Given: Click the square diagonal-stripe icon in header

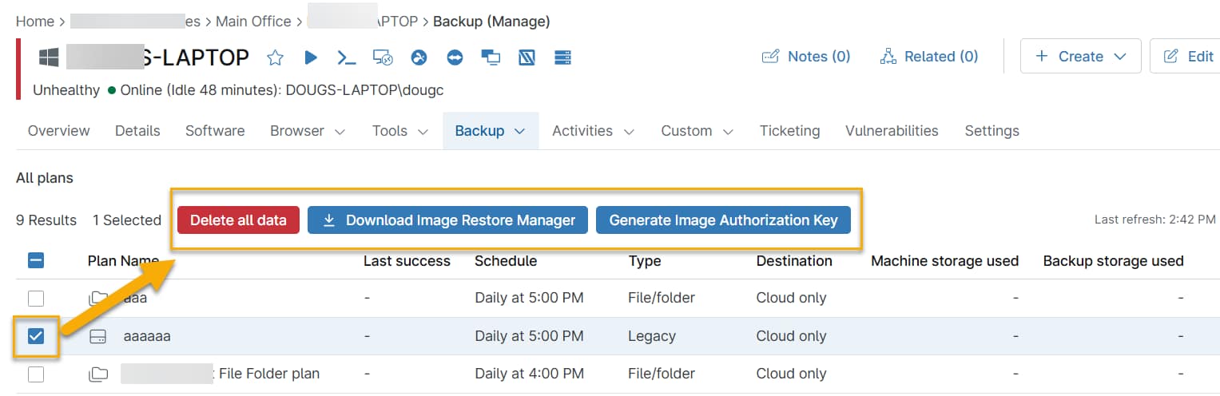Looking at the screenshot, I should click(x=527, y=57).
